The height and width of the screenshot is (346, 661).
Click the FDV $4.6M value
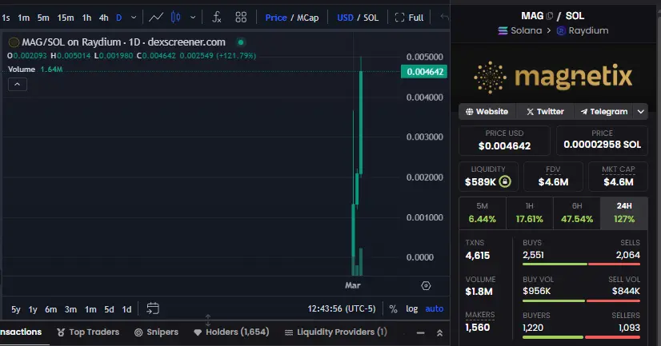click(x=553, y=182)
